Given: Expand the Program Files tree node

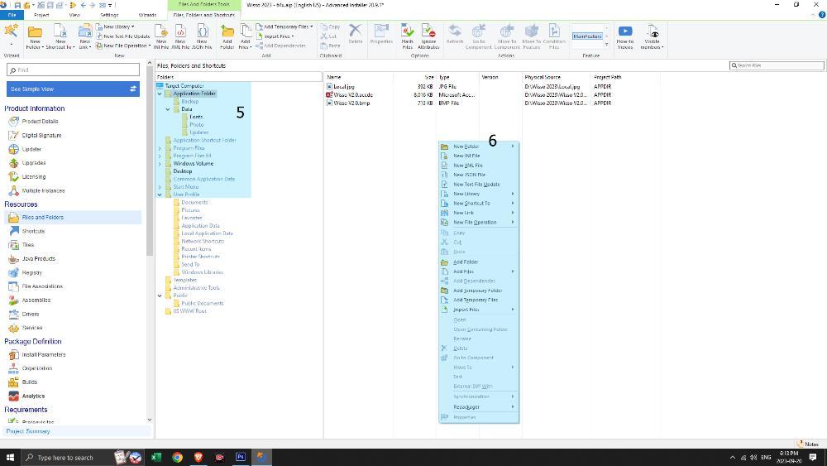Looking at the screenshot, I should [x=160, y=148].
